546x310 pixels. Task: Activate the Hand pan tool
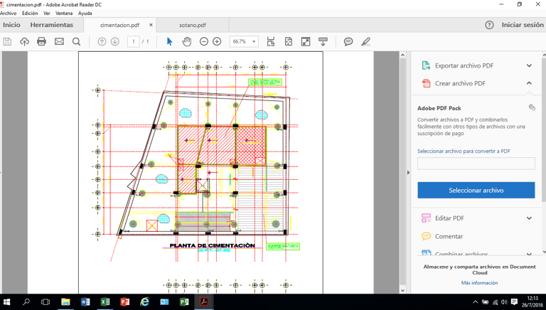click(x=187, y=41)
